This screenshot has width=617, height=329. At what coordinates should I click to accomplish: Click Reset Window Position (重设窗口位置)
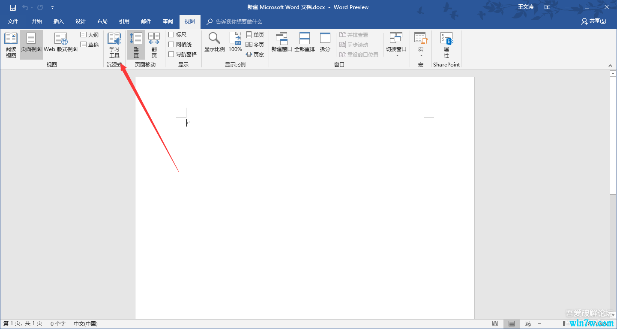[x=359, y=54]
